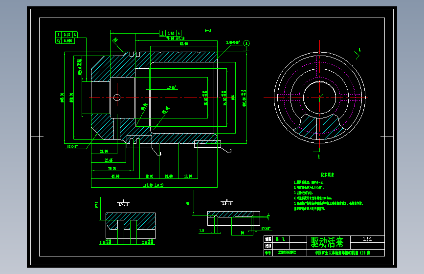Click the title text 驱动活塞

(327, 242)
